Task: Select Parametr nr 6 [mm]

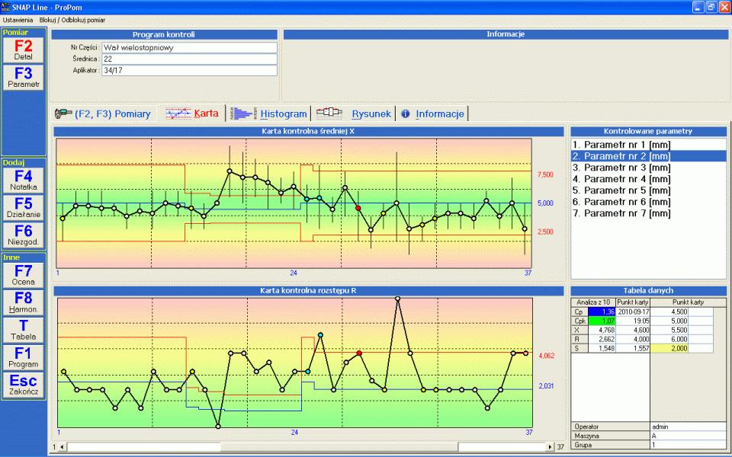Action: click(648, 202)
